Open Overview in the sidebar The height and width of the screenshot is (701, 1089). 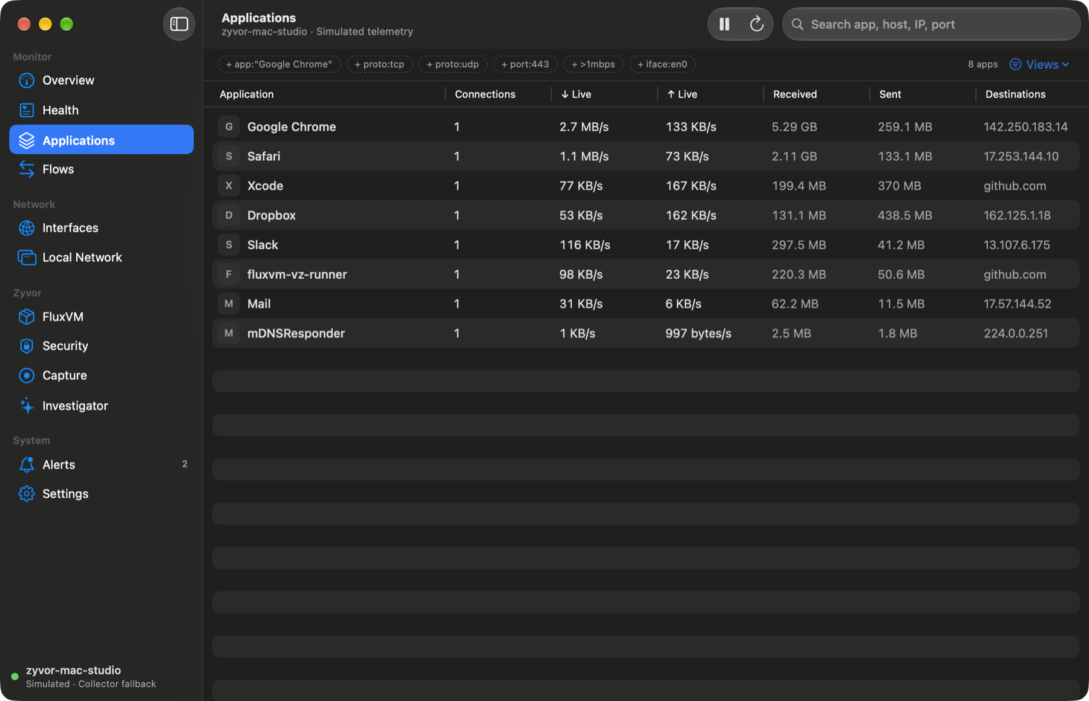(x=102, y=80)
